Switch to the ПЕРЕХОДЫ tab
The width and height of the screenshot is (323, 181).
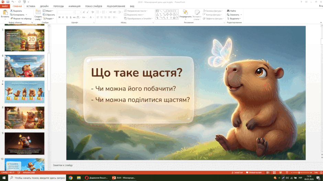coord(58,7)
